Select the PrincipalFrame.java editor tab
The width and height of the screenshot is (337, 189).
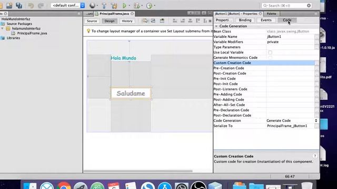pyautogui.click(x=114, y=14)
